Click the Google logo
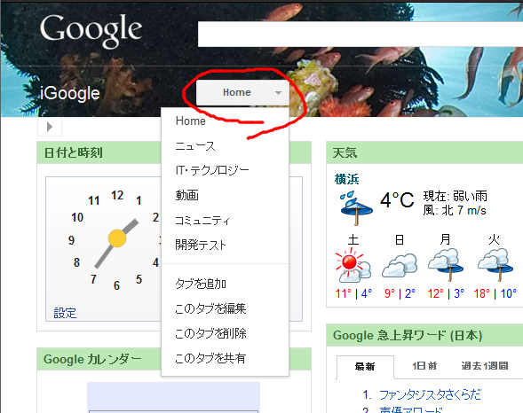Screen dimensions: 523x413 click(x=91, y=31)
